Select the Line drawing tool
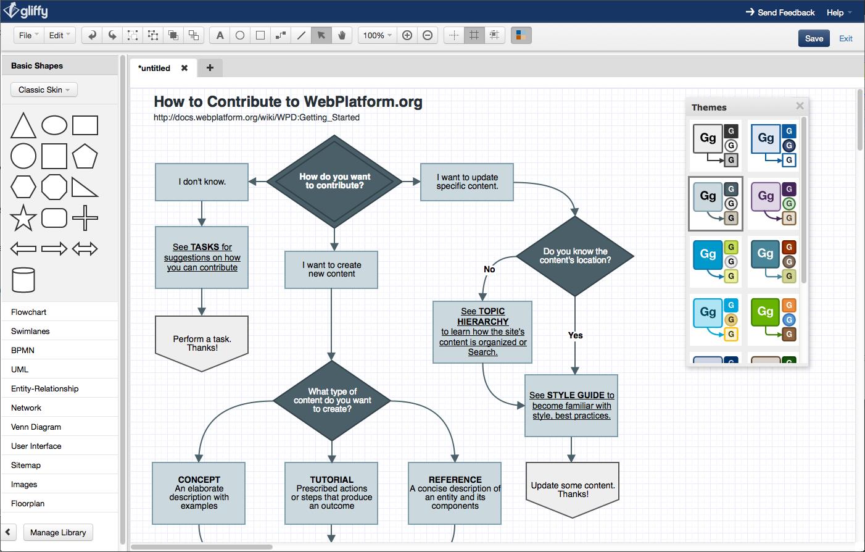Viewport: 865px width, 552px height. click(x=301, y=35)
